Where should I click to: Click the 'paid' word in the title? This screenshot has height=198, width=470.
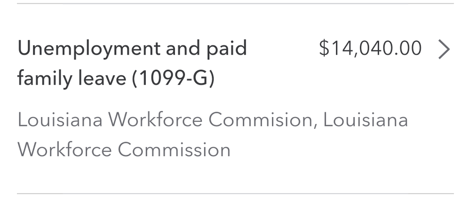point(227,48)
